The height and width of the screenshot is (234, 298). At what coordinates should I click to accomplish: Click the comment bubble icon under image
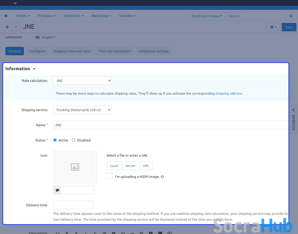[57, 190]
